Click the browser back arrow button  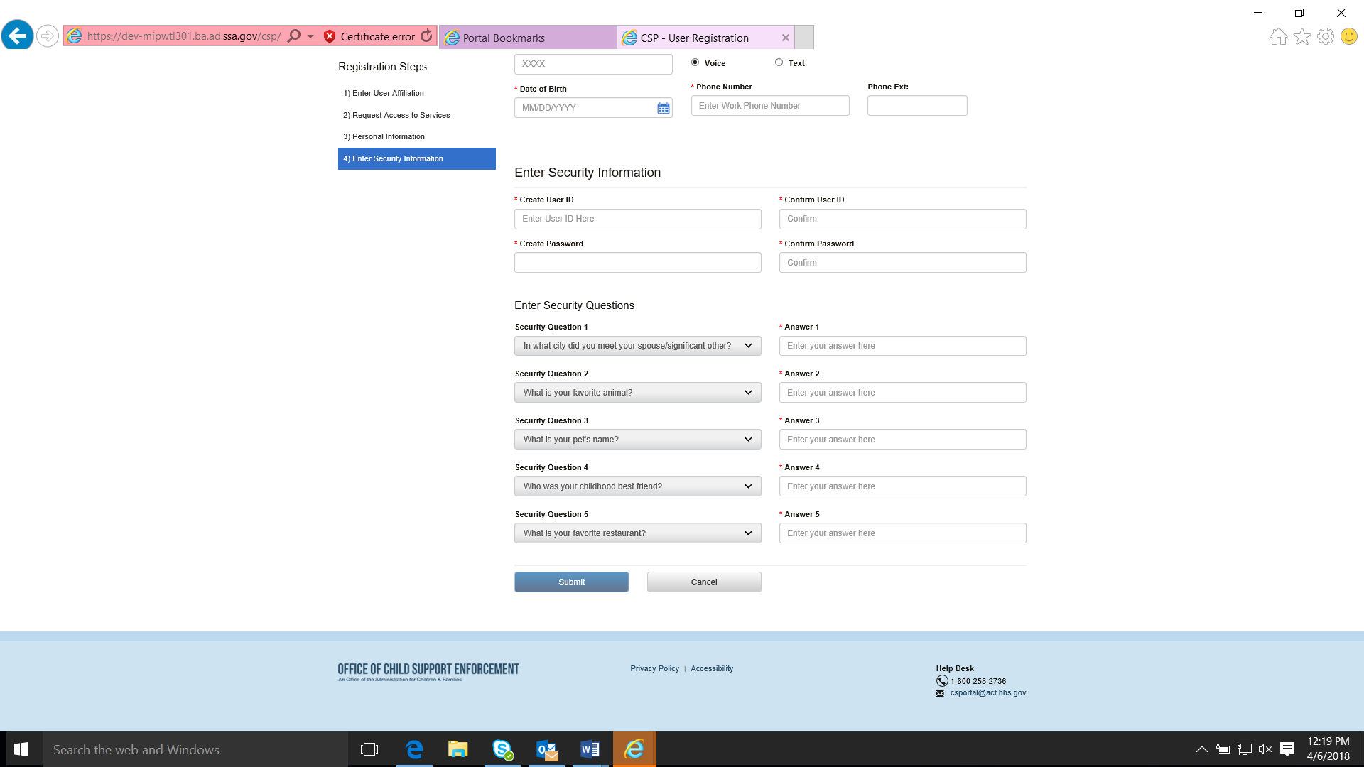[x=18, y=36]
